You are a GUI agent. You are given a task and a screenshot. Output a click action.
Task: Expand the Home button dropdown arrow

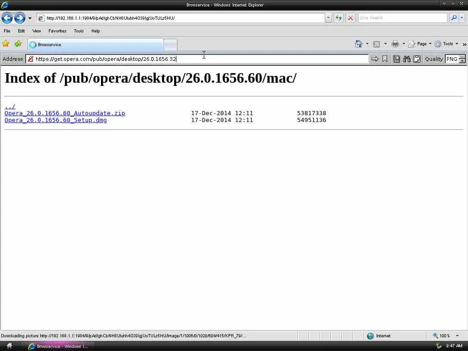pos(367,44)
